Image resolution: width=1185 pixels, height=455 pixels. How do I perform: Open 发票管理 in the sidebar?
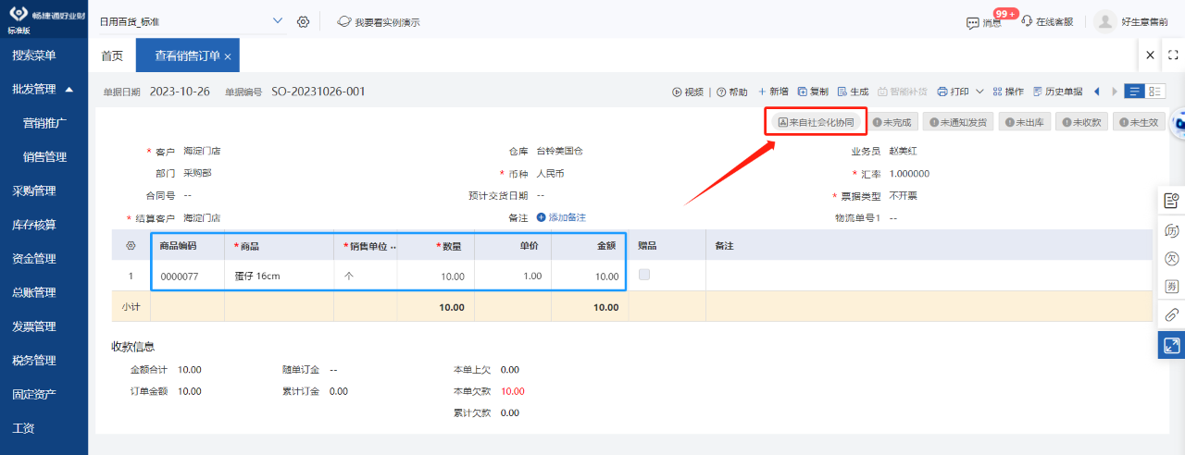tap(33, 326)
